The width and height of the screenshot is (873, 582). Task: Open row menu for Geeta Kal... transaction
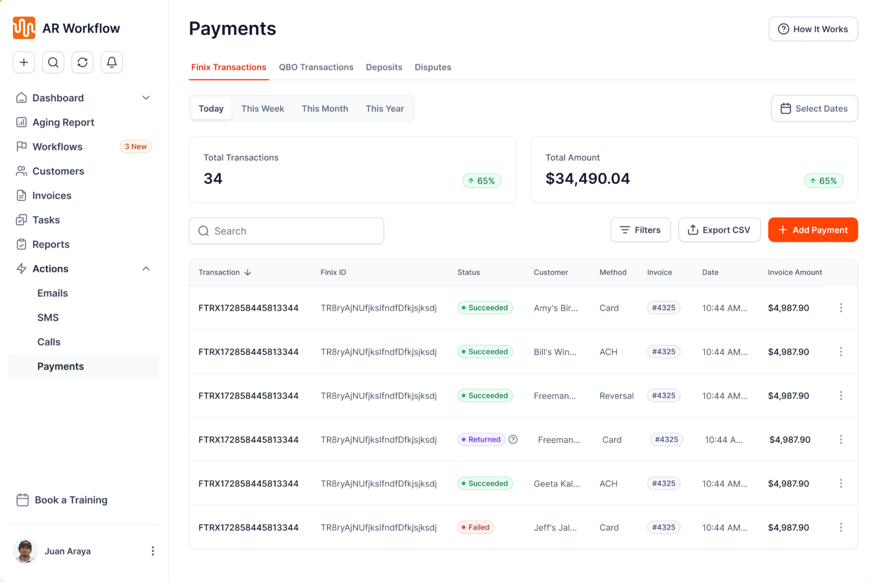point(841,484)
